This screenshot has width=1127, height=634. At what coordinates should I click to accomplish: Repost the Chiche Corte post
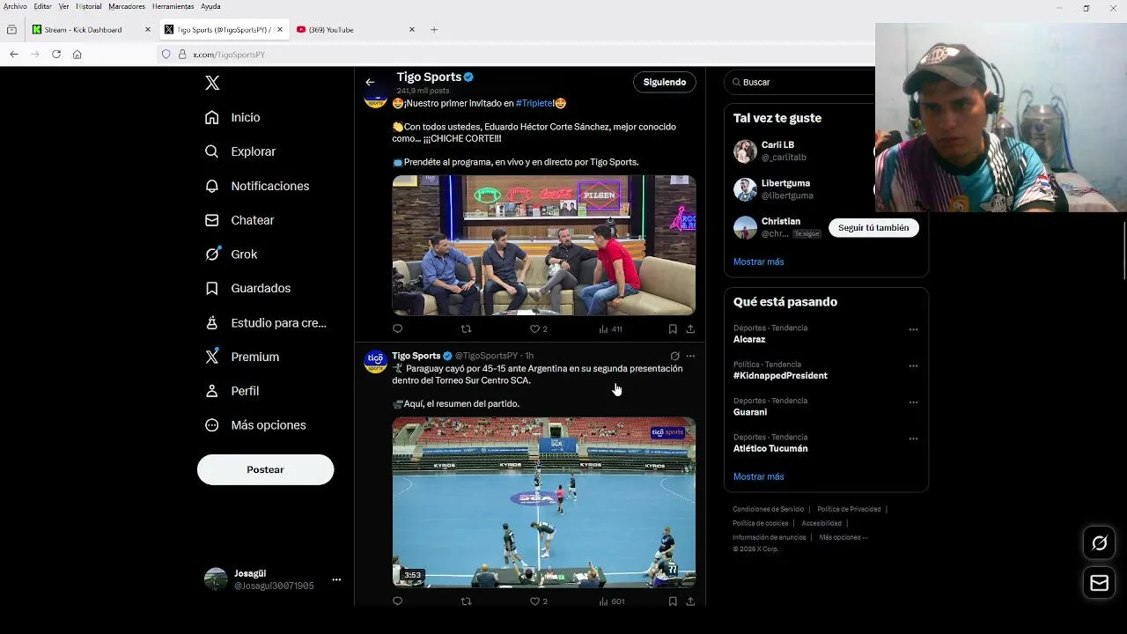click(467, 329)
